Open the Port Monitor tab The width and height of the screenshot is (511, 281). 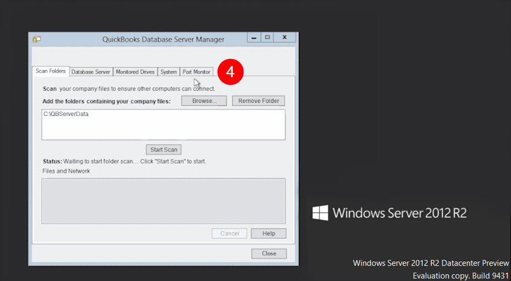[197, 72]
